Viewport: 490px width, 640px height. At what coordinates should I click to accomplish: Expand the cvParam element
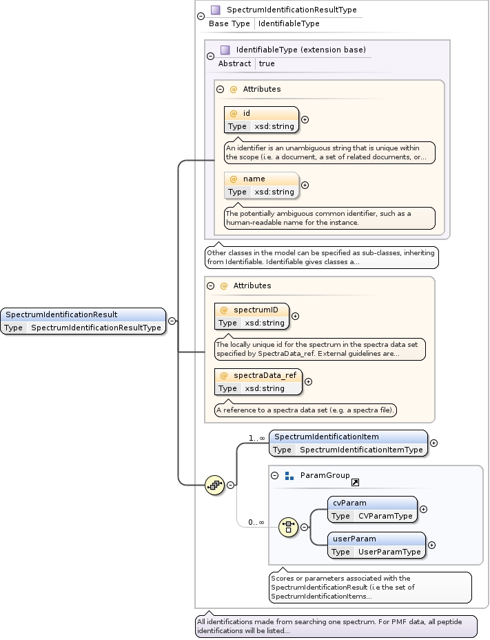coord(423,510)
